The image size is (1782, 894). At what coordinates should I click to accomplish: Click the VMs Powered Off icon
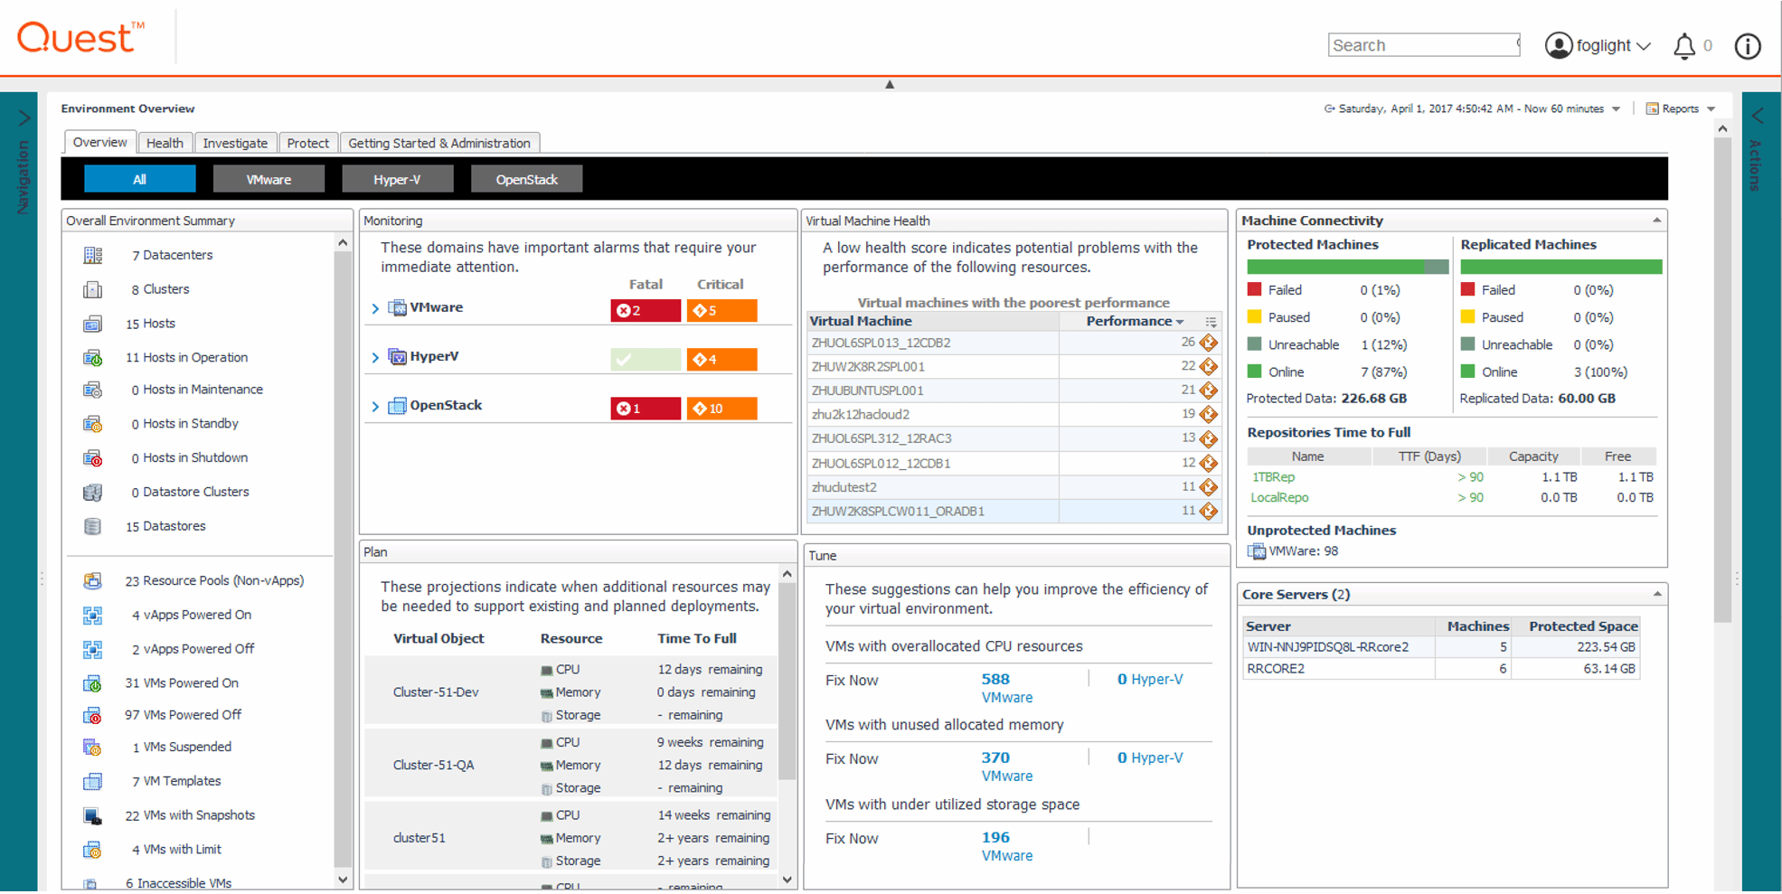coord(92,716)
